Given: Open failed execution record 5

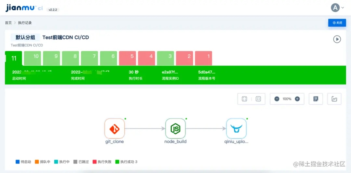Looking at the screenshot, I should pos(128,58).
